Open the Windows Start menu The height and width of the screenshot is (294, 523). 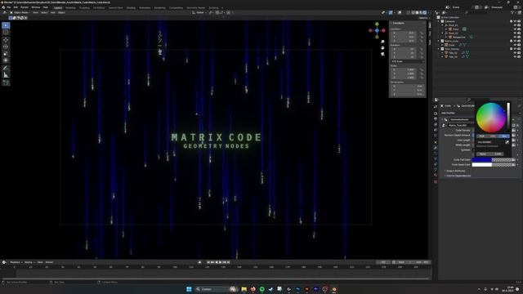pos(189,289)
